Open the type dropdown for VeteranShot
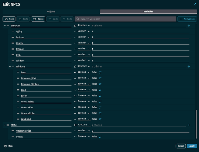This screenshot has height=152, width=199. tap(84, 107)
